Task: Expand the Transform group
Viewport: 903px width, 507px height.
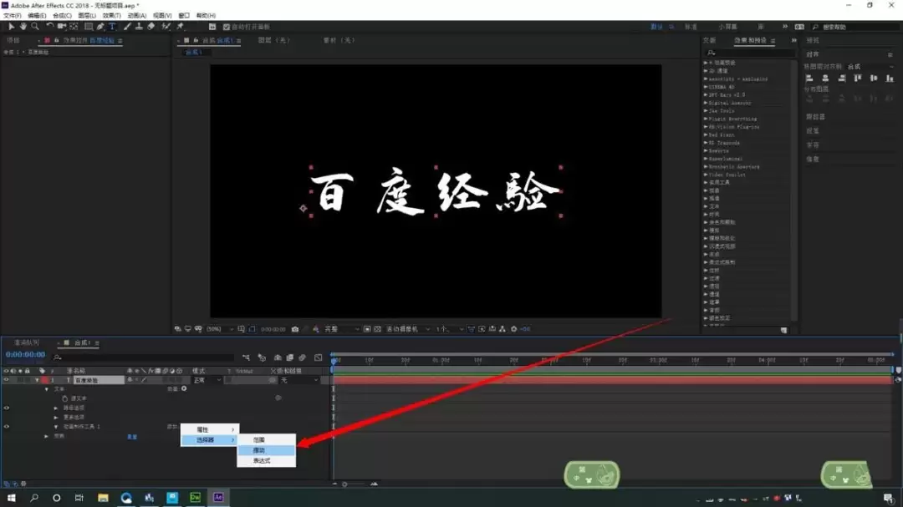Action: coord(47,436)
